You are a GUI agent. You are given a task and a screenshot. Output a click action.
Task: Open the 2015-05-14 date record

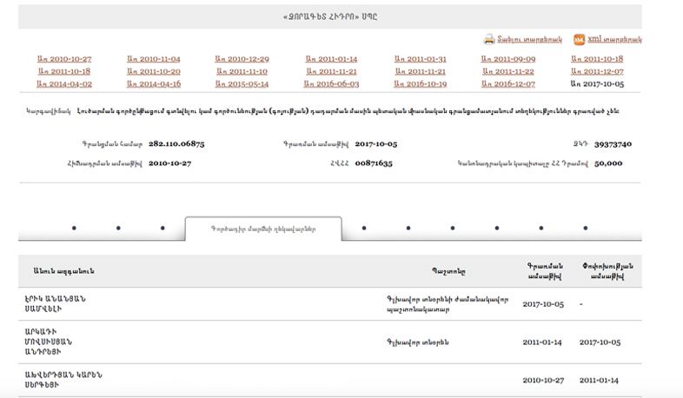tap(242, 84)
